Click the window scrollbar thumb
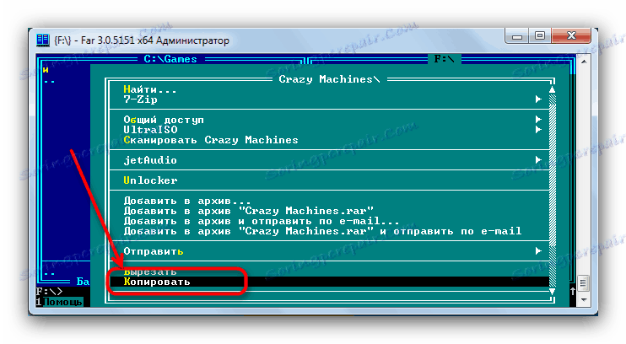This screenshot has height=344, width=626. pos(584,284)
